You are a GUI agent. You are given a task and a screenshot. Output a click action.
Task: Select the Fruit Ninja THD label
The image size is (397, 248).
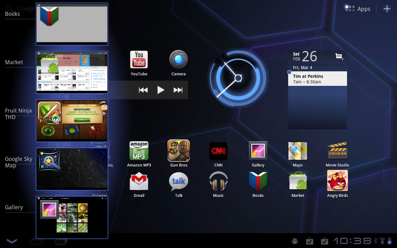18,114
